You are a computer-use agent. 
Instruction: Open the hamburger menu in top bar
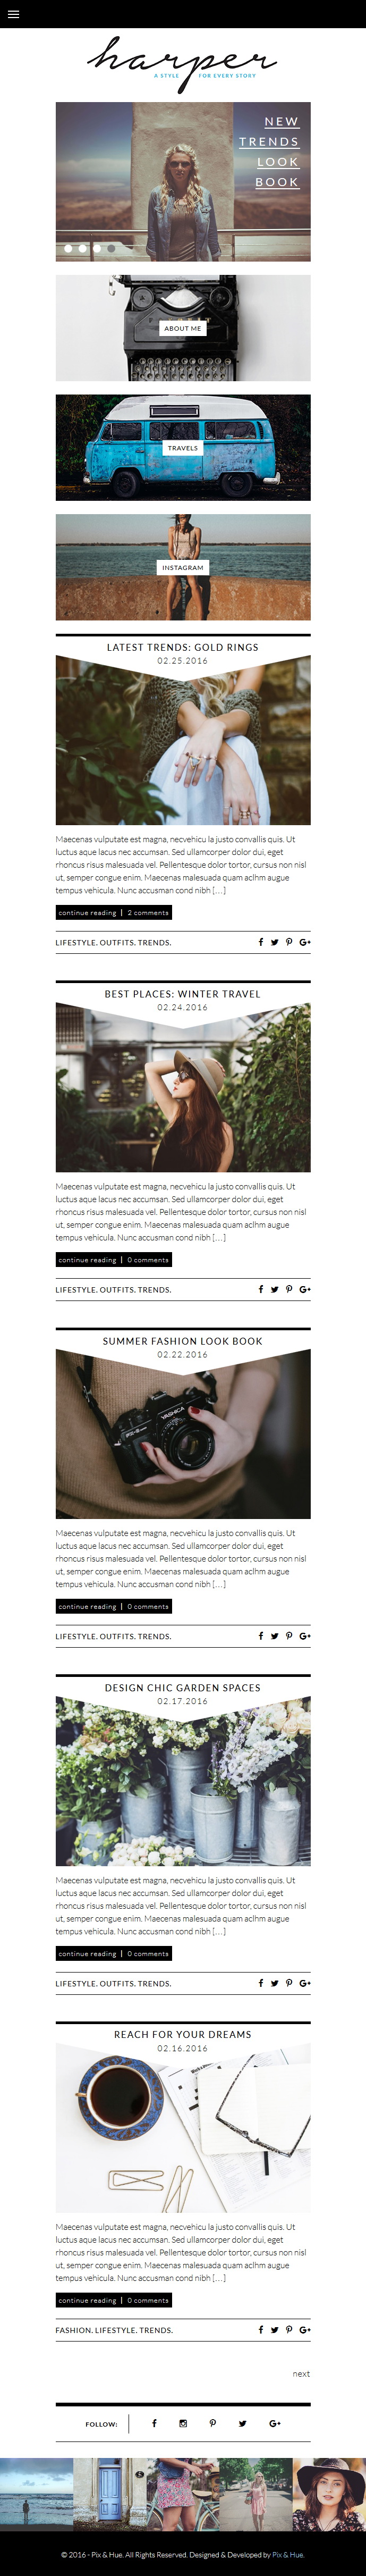(x=13, y=14)
